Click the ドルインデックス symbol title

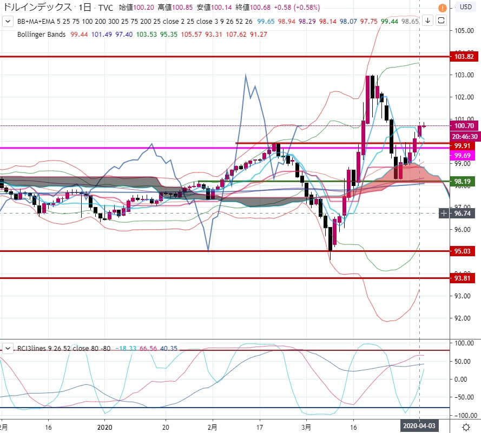click(x=37, y=7)
